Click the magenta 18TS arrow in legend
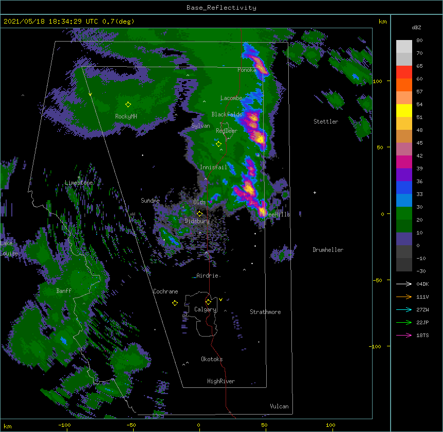The width and height of the screenshot is (443, 432). click(404, 335)
